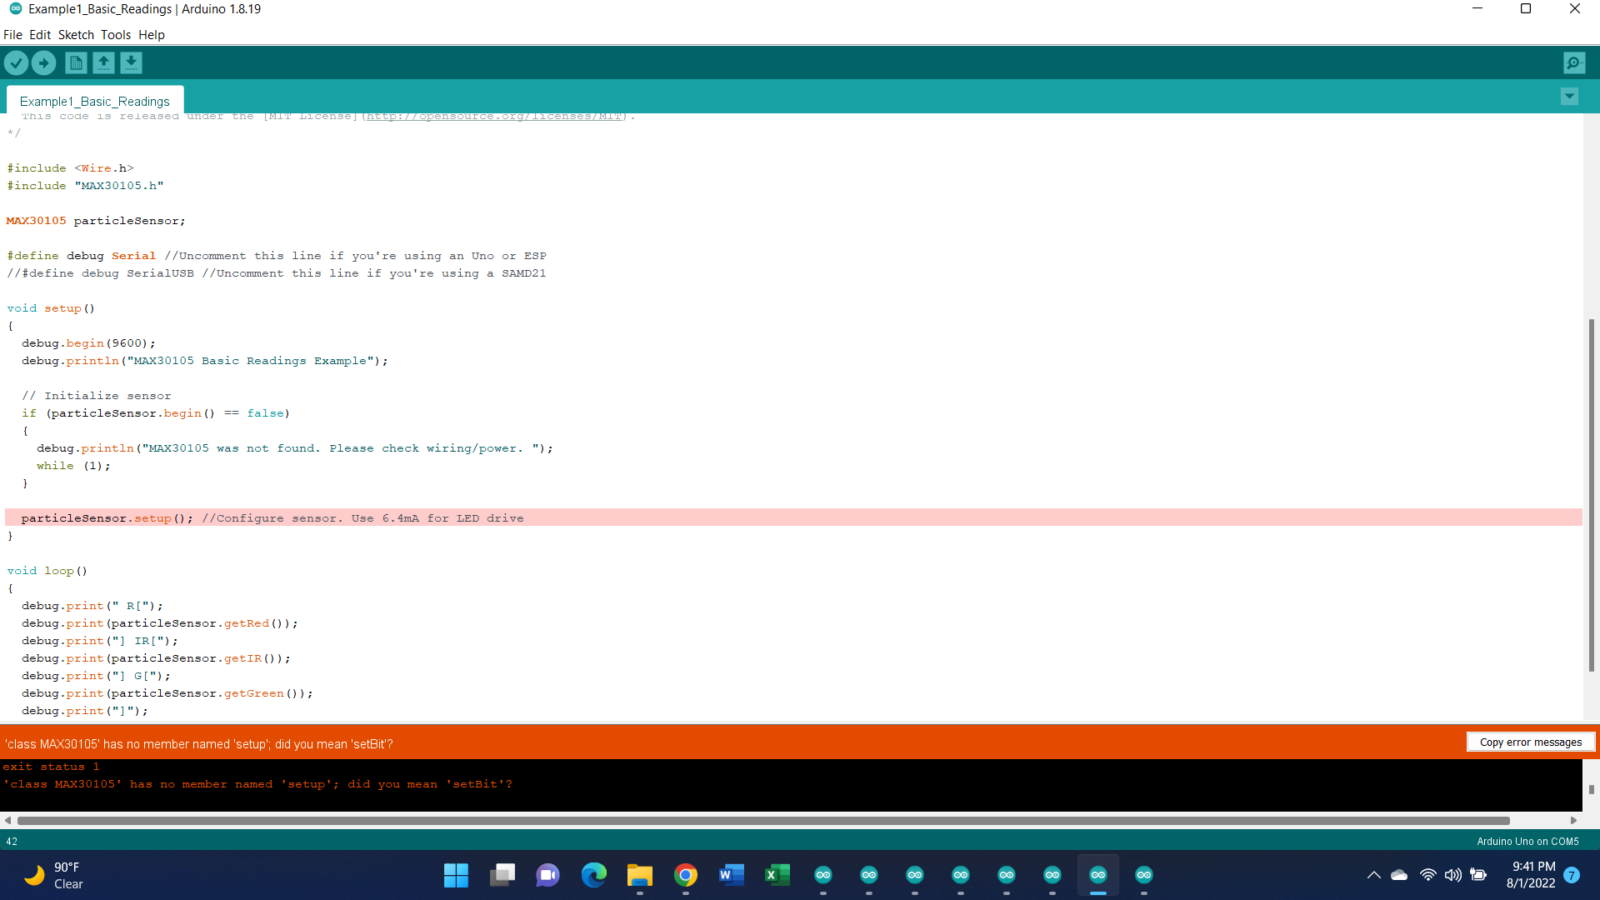Click Copy error messages button
Viewport: 1600px width, 900px height.
[x=1530, y=742]
